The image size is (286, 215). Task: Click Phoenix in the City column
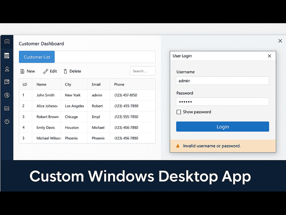[71, 138]
